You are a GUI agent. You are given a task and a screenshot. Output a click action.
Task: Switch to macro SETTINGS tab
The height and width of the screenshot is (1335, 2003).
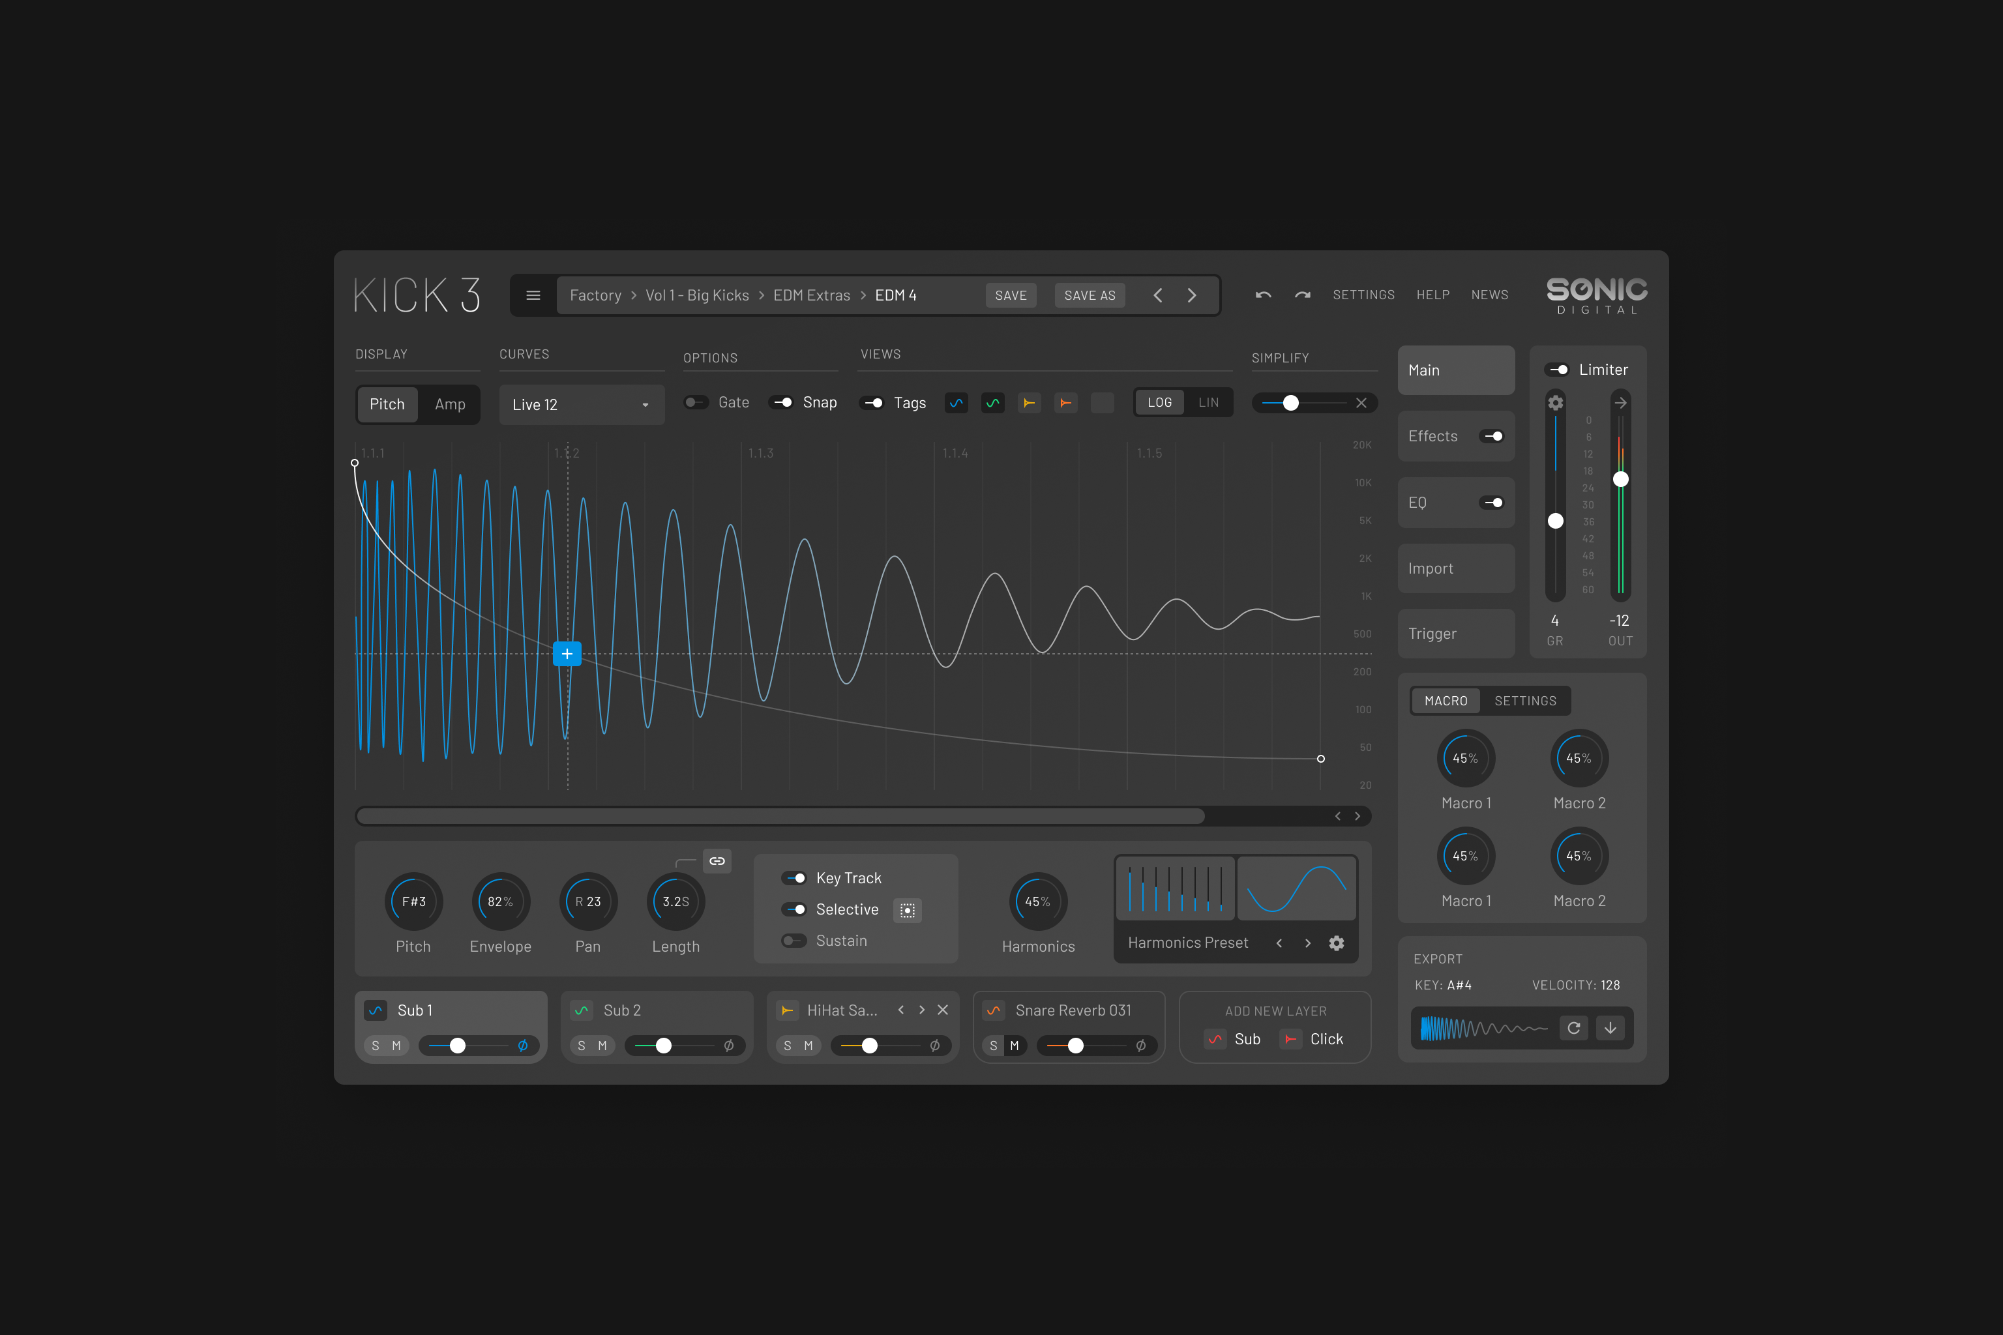coord(1524,701)
